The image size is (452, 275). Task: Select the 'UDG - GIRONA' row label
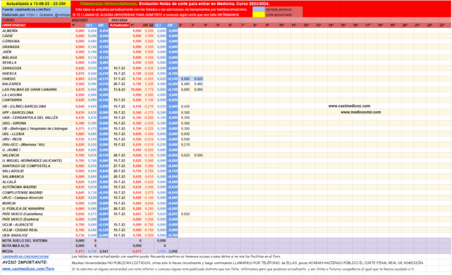pyautogui.click(x=14, y=124)
